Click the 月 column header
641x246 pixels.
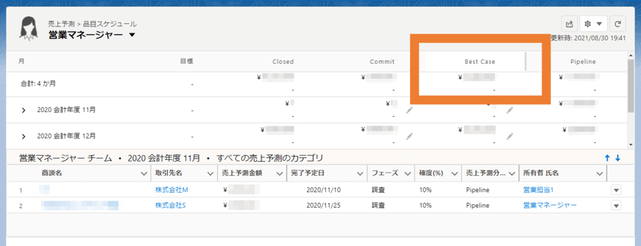click(x=21, y=61)
